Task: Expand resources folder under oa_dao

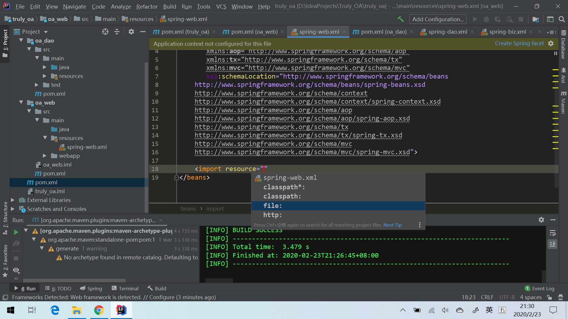Action: (x=44, y=76)
